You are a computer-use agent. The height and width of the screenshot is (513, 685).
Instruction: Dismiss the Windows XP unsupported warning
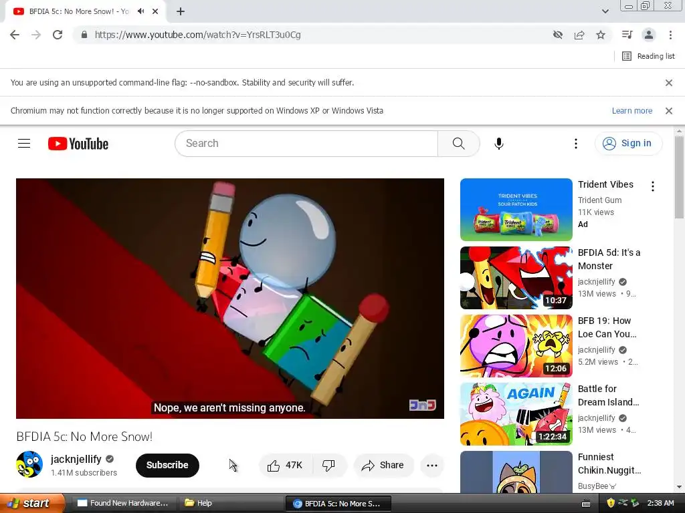pyautogui.click(x=668, y=111)
